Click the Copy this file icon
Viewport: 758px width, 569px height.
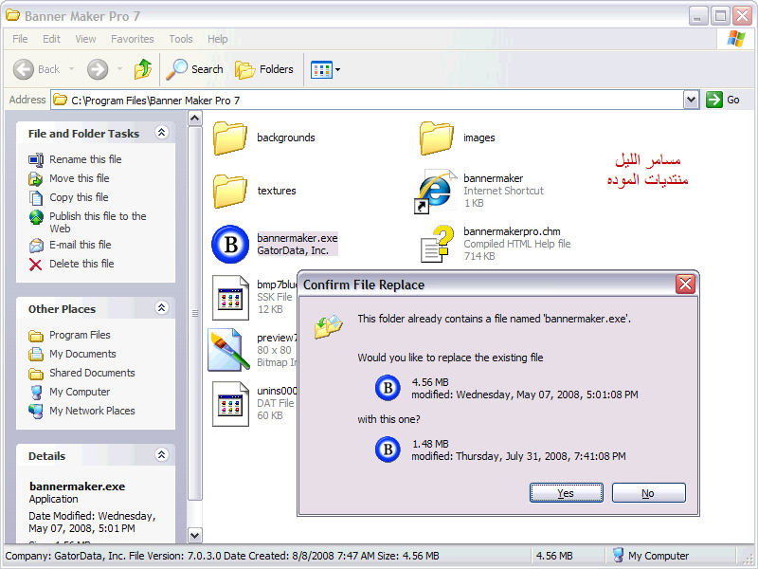(36, 197)
